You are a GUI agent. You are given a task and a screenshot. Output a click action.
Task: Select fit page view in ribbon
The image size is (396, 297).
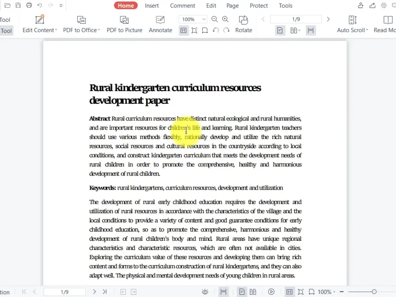194,30
